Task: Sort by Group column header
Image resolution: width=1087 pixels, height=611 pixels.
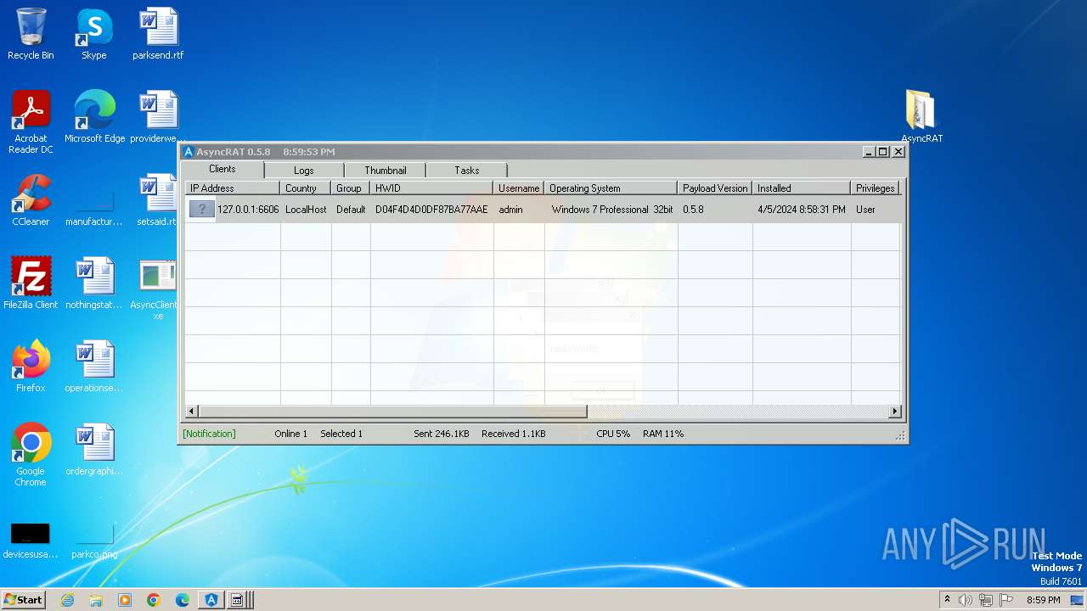Action: tap(351, 188)
